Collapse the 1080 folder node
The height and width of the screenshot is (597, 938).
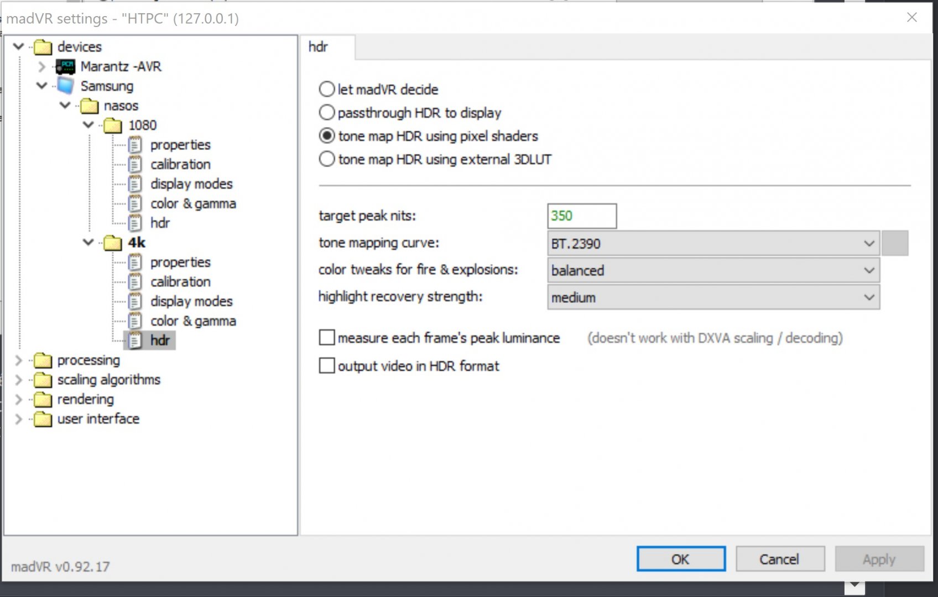[x=88, y=125]
